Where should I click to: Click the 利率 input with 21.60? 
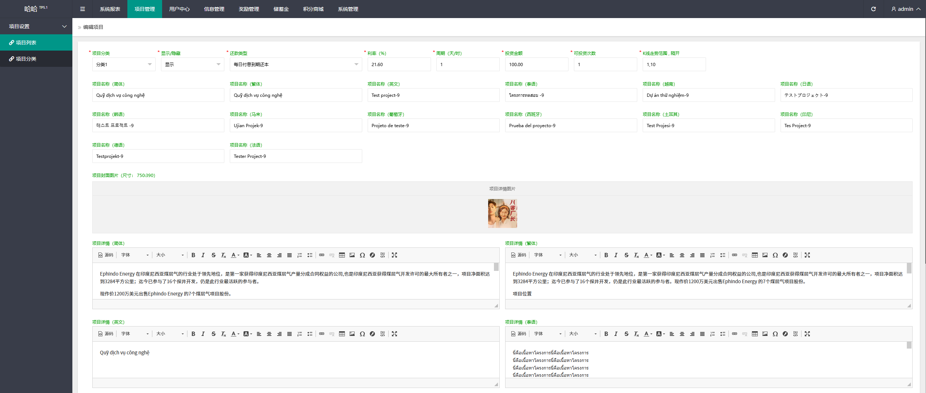click(x=399, y=64)
